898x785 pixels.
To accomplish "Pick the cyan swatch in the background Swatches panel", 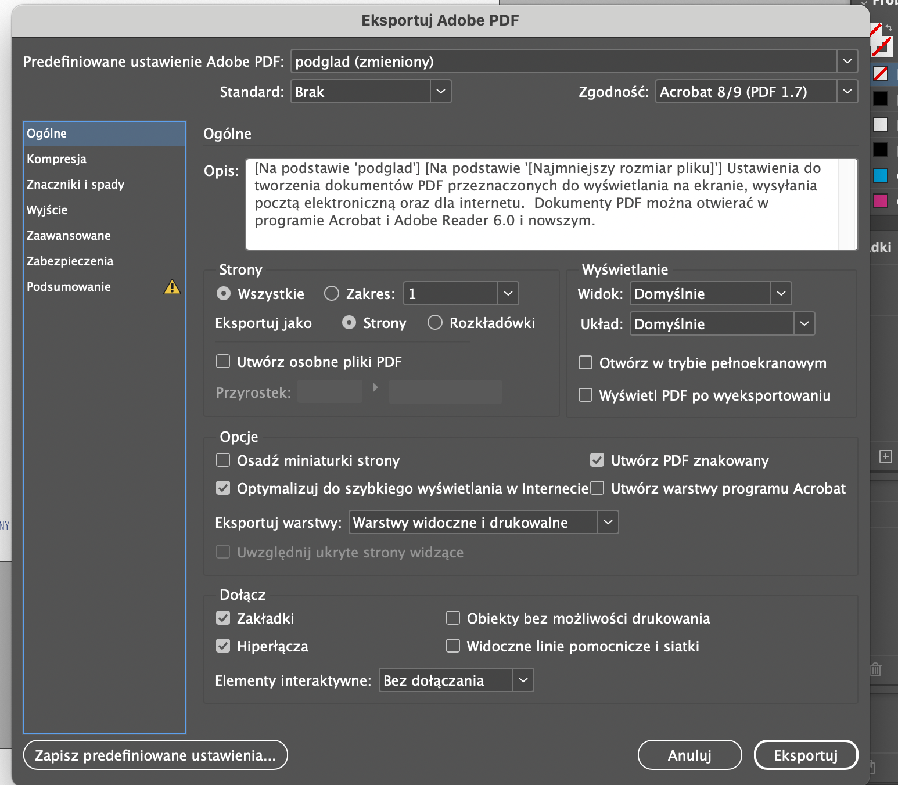I will (881, 175).
